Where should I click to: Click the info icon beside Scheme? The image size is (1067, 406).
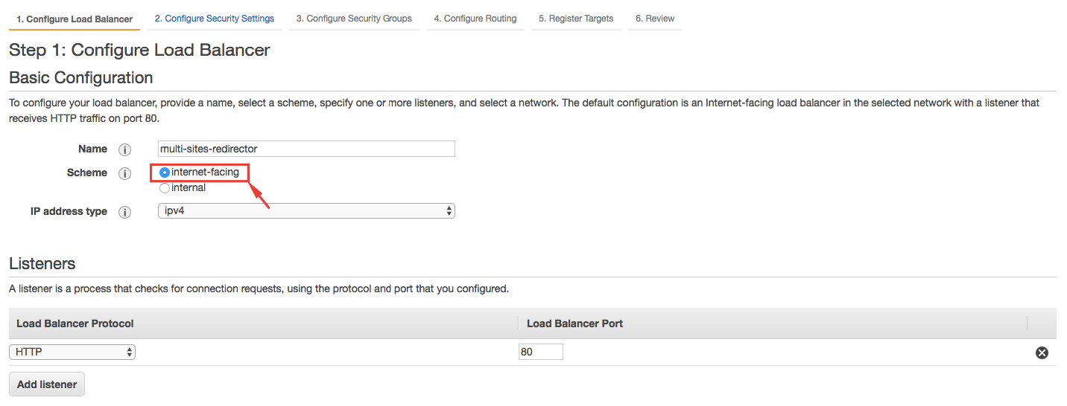(x=124, y=173)
